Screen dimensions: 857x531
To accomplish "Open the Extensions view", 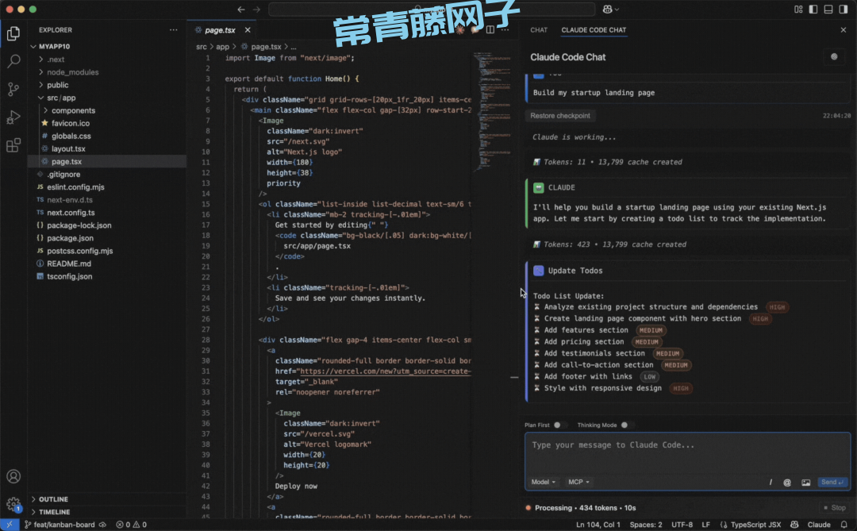I will (13, 145).
